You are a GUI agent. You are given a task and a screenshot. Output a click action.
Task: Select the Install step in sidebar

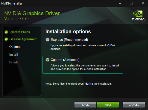tap(14, 55)
